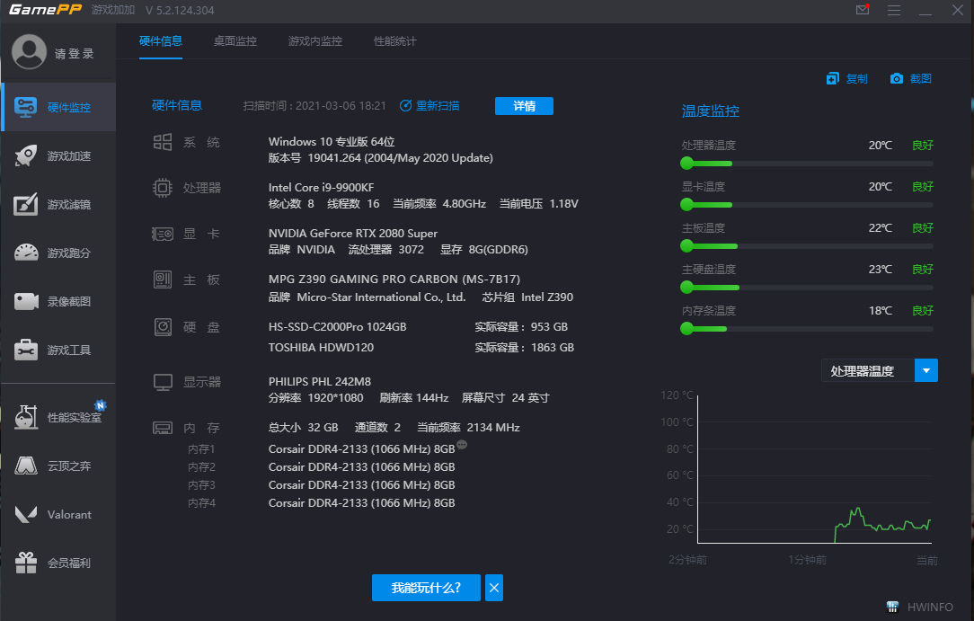Open 云顶之弈 icon in sidebar
Viewport: 974px width, 621px height.
coord(26,466)
